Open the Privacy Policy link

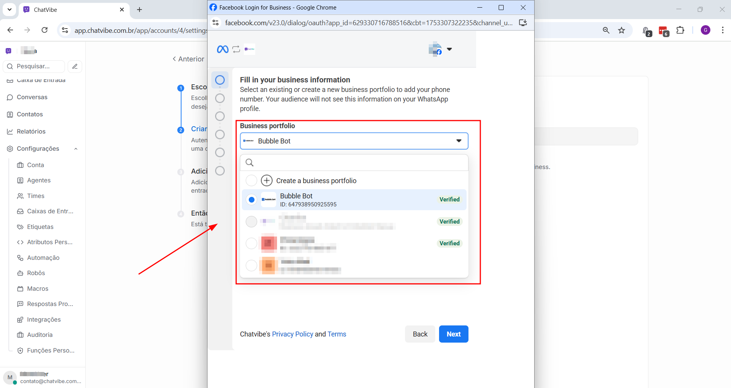coord(292,334)
